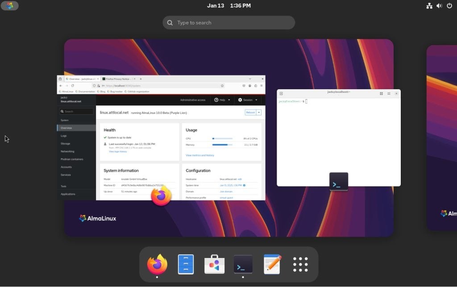Open the Files manager in the dock
The width and height of the screenshot is (457, 287).
click(186, 265)
